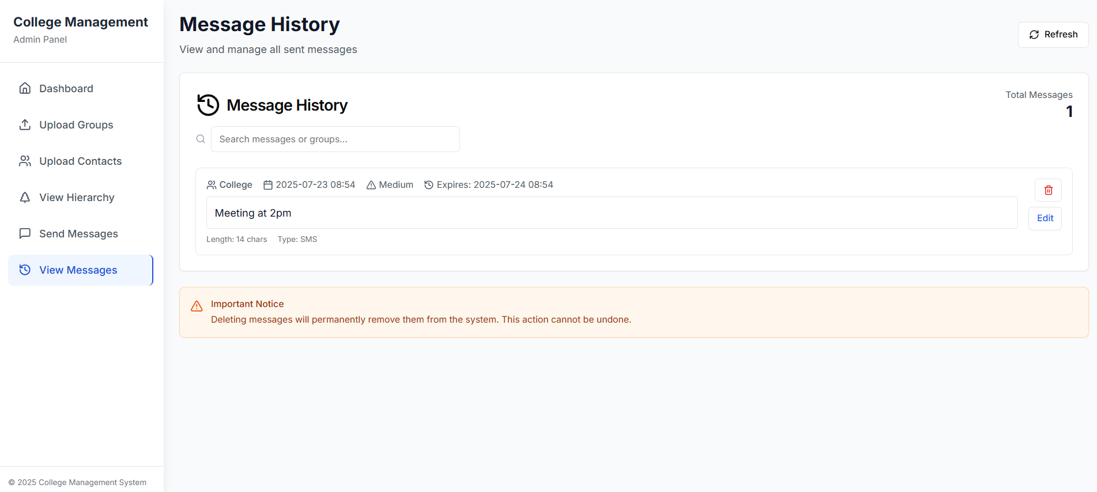Image resolution: width=1097 pixels, height=492 pixels.
Task: Delete the 'Meeting at 2pm' message
Action: click(x=1048, y=190)
